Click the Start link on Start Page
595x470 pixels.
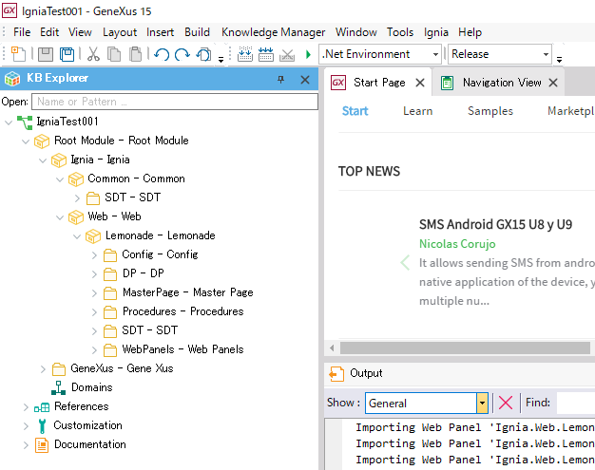tap(355, 111)
